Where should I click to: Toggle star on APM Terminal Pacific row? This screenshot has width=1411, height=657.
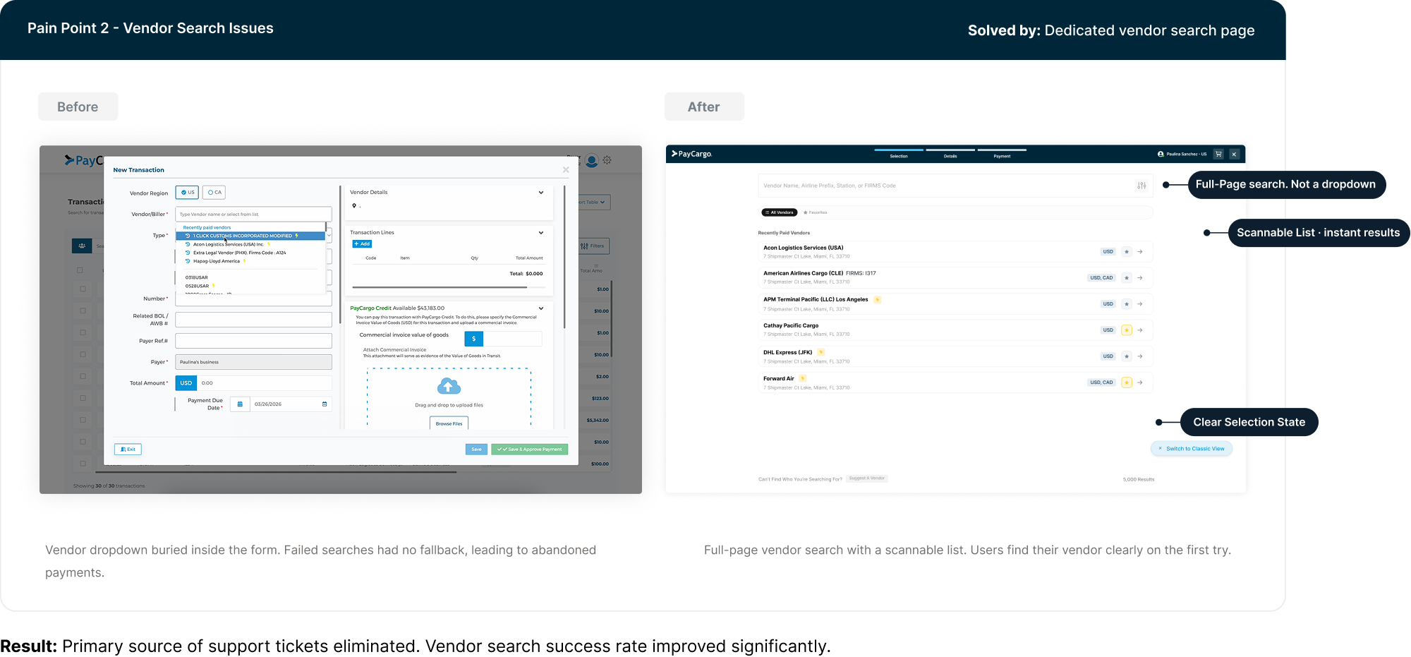click(1127, 304)
